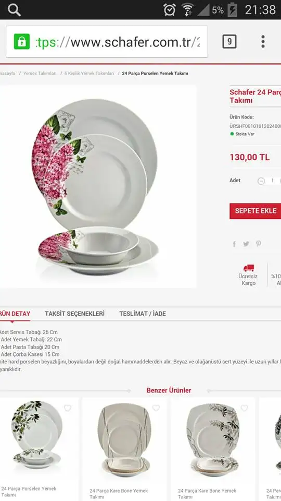The width and height of the screenshot is (281, 501).
Task: Share product on Pinterest icon
Action: 259,244
